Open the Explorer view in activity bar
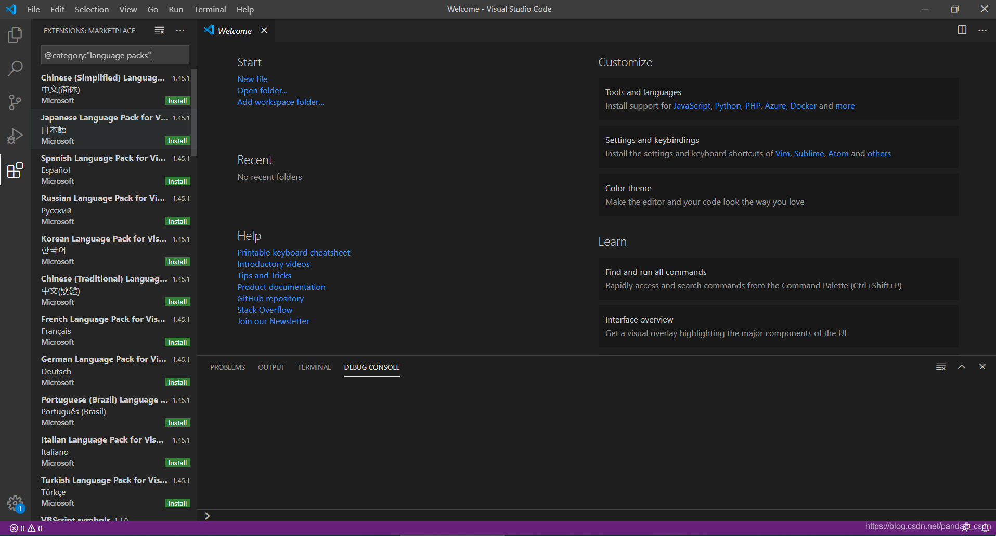This screenshot has width=996, height=536. pos(15,35)
